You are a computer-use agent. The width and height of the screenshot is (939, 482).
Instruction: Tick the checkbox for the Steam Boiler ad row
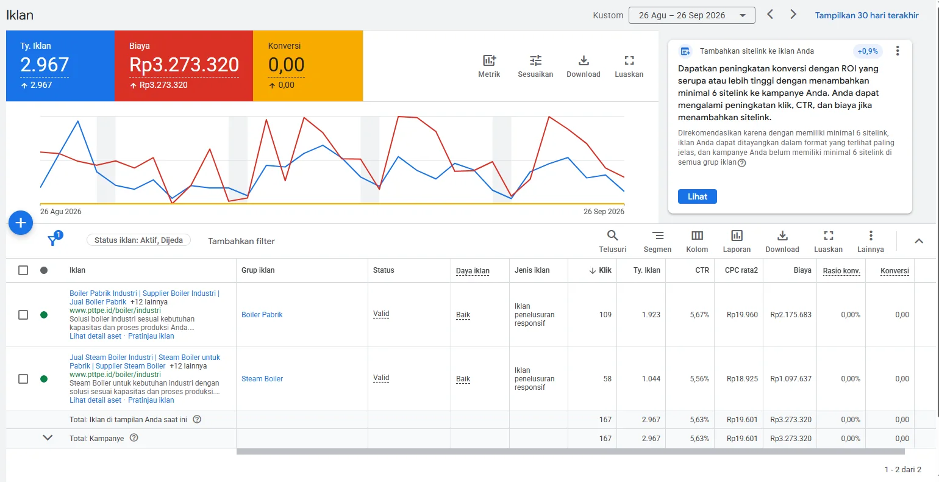[x=23, y=379]
